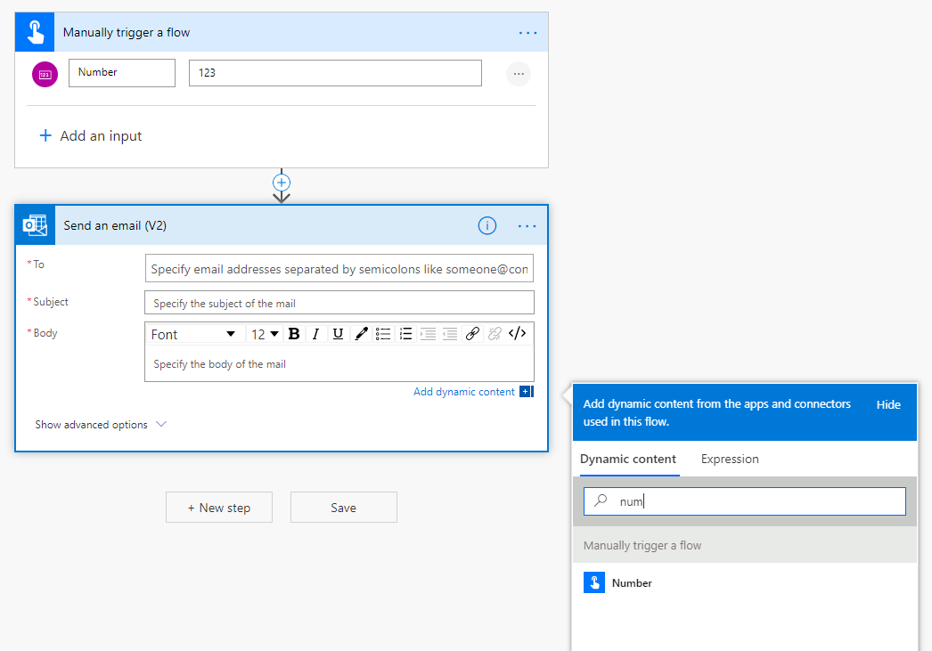
Task: Open the info tooltip on Send an email (V2)
Action: (x=486, y=225)
